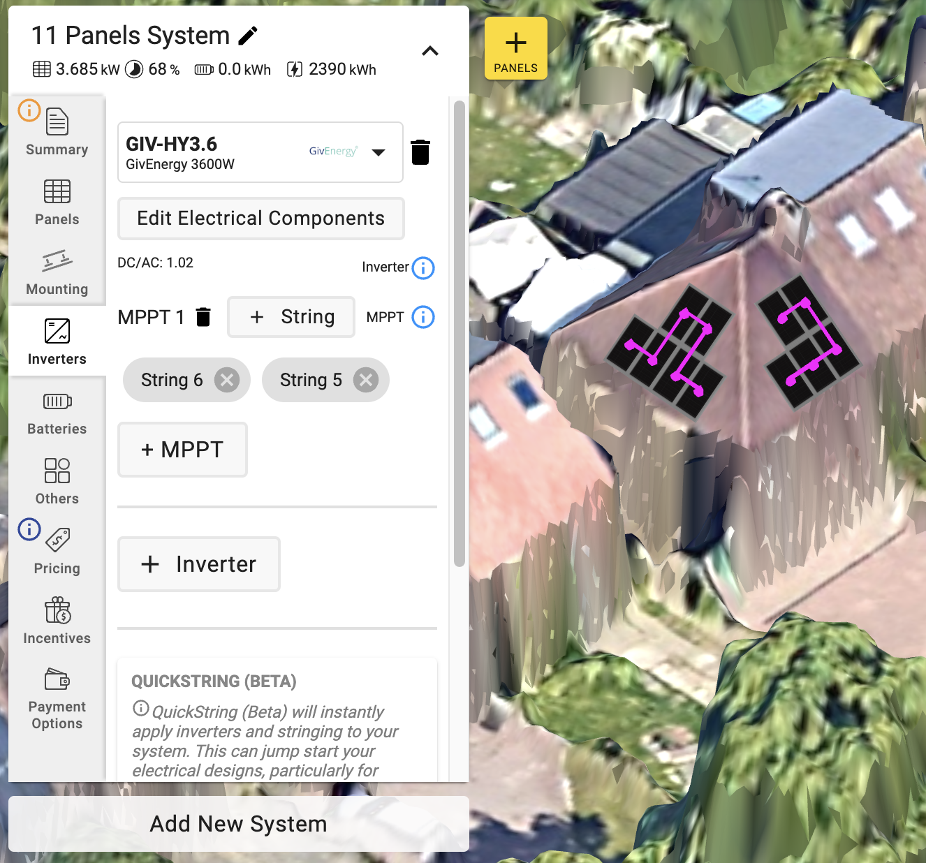
Task: Click the orange info icon near Summary
Action: (29, 110)
